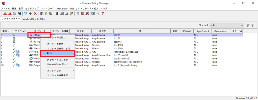Open the VPN menu
258x100 pixels.
tap(72, 8)
